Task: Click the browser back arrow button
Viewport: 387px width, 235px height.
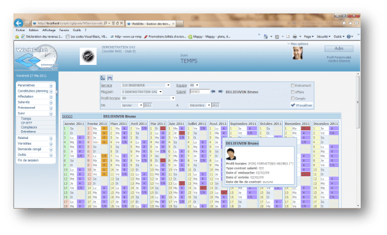Action: (x=18, y=23)
